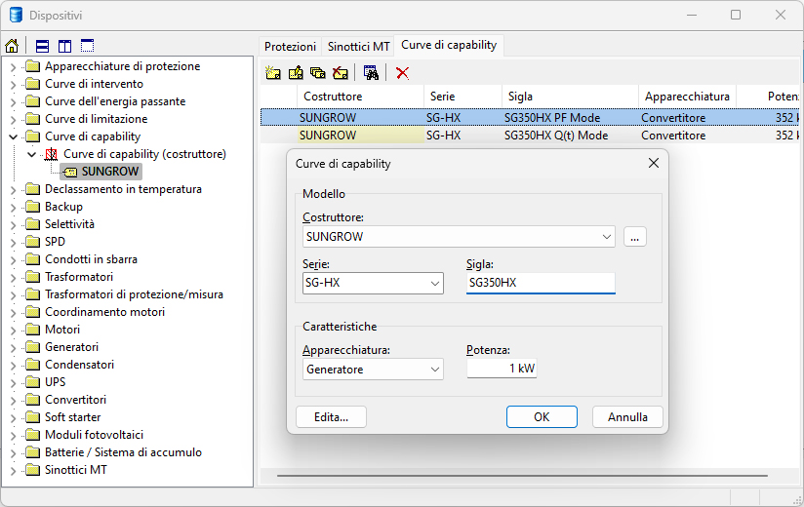Open the Costruttore dropdown

[607, 236]
